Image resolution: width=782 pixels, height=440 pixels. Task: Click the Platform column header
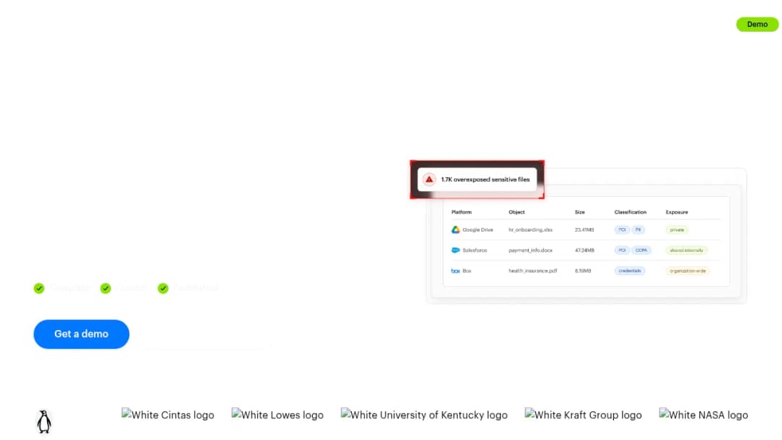click(x=461, y=212)
